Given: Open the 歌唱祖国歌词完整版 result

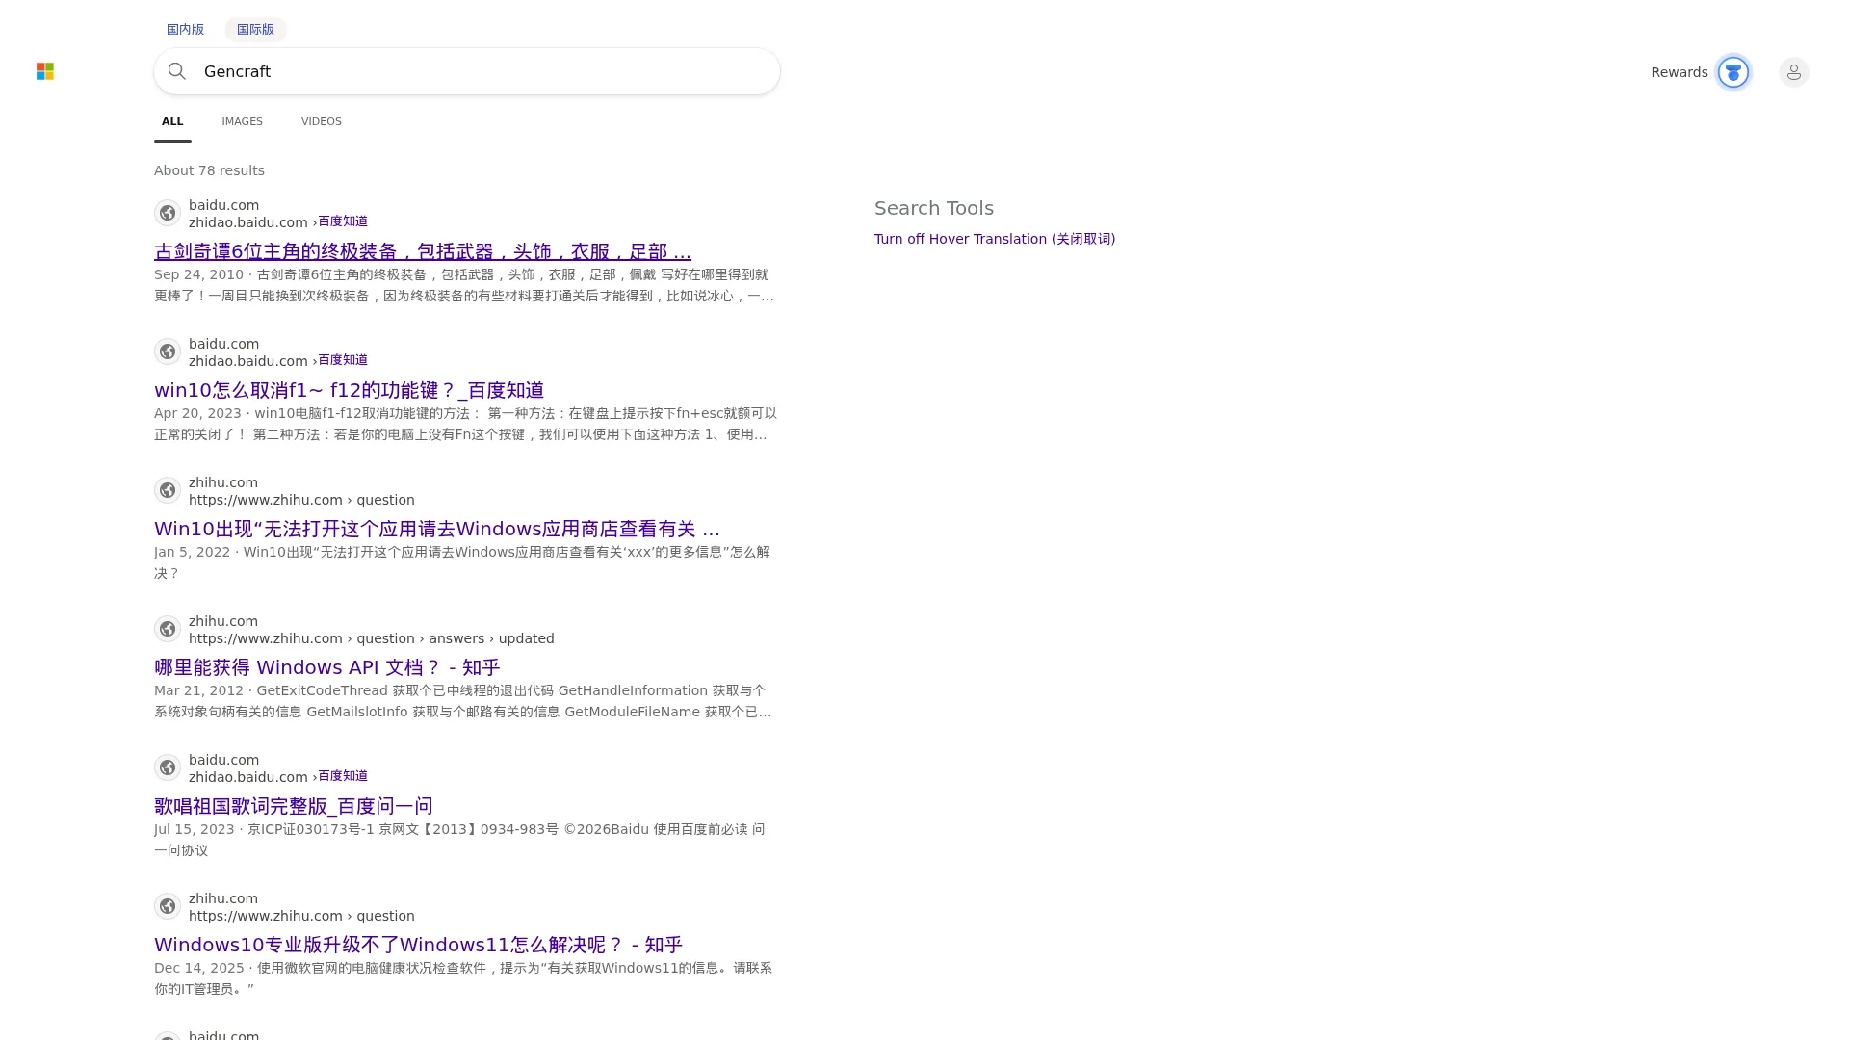Looking at the screenshot, I should [x=294, y=806].
